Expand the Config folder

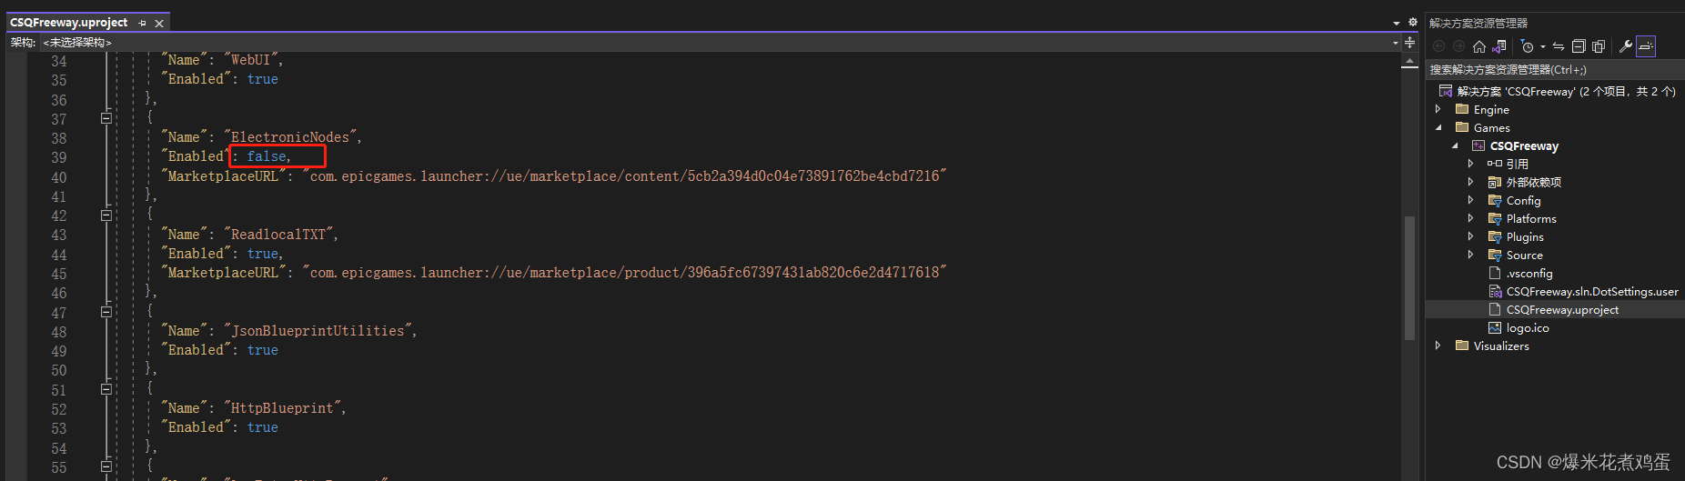[x=1471, y=200]
